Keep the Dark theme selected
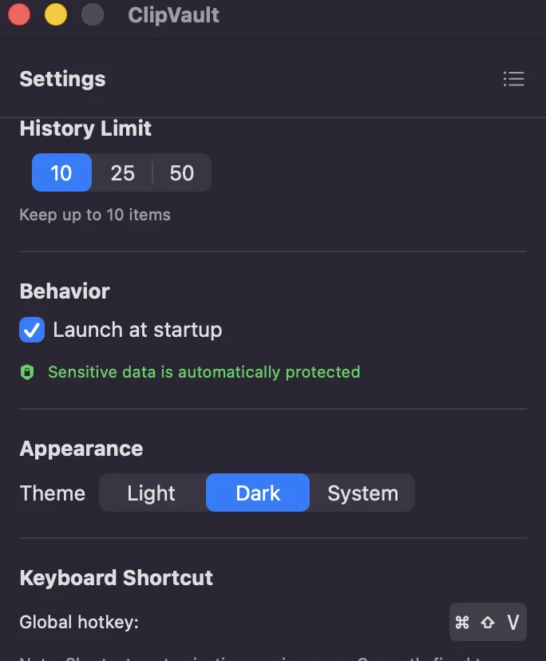546x661 pixels. [257, 493]
